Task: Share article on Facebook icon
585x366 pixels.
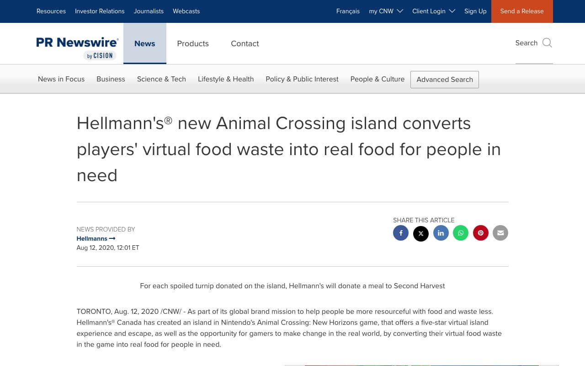Action: click(x=401, y=233)
